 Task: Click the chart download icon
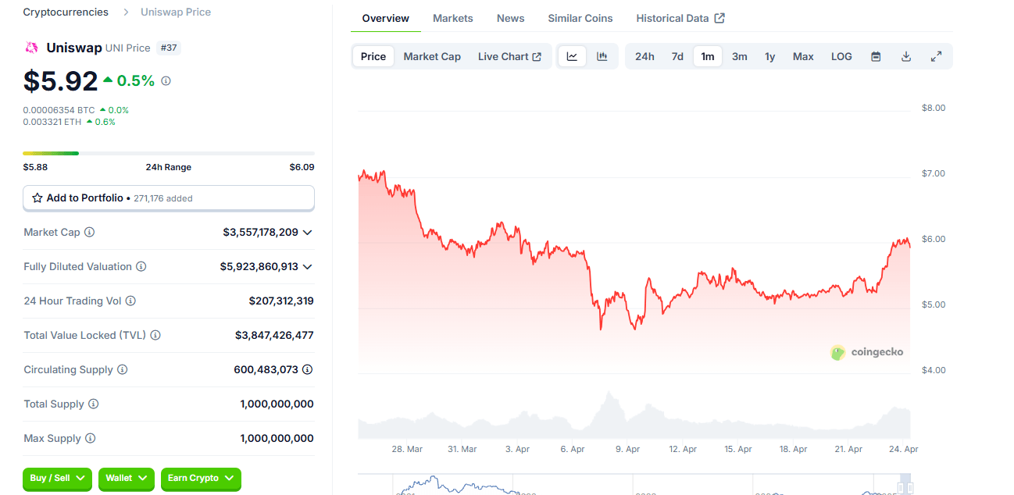[906, 55]
